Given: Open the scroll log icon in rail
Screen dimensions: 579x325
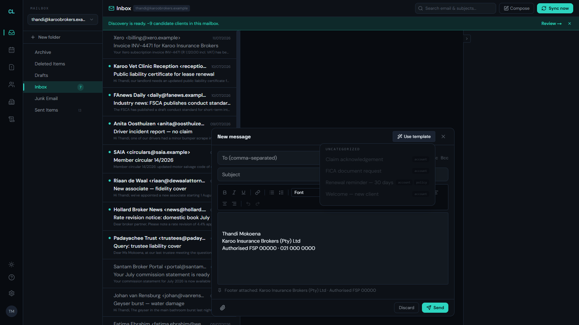Looking at the screenshot, I should point(12,119).
